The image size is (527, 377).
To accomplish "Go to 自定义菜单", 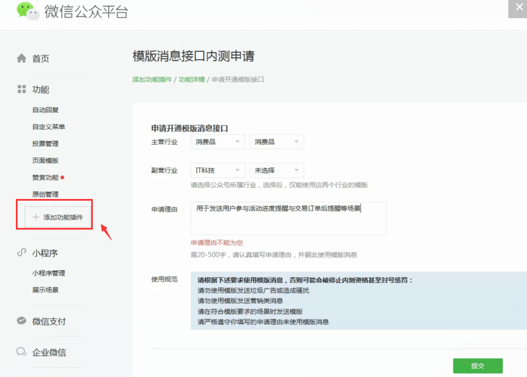I will point(49,127).
